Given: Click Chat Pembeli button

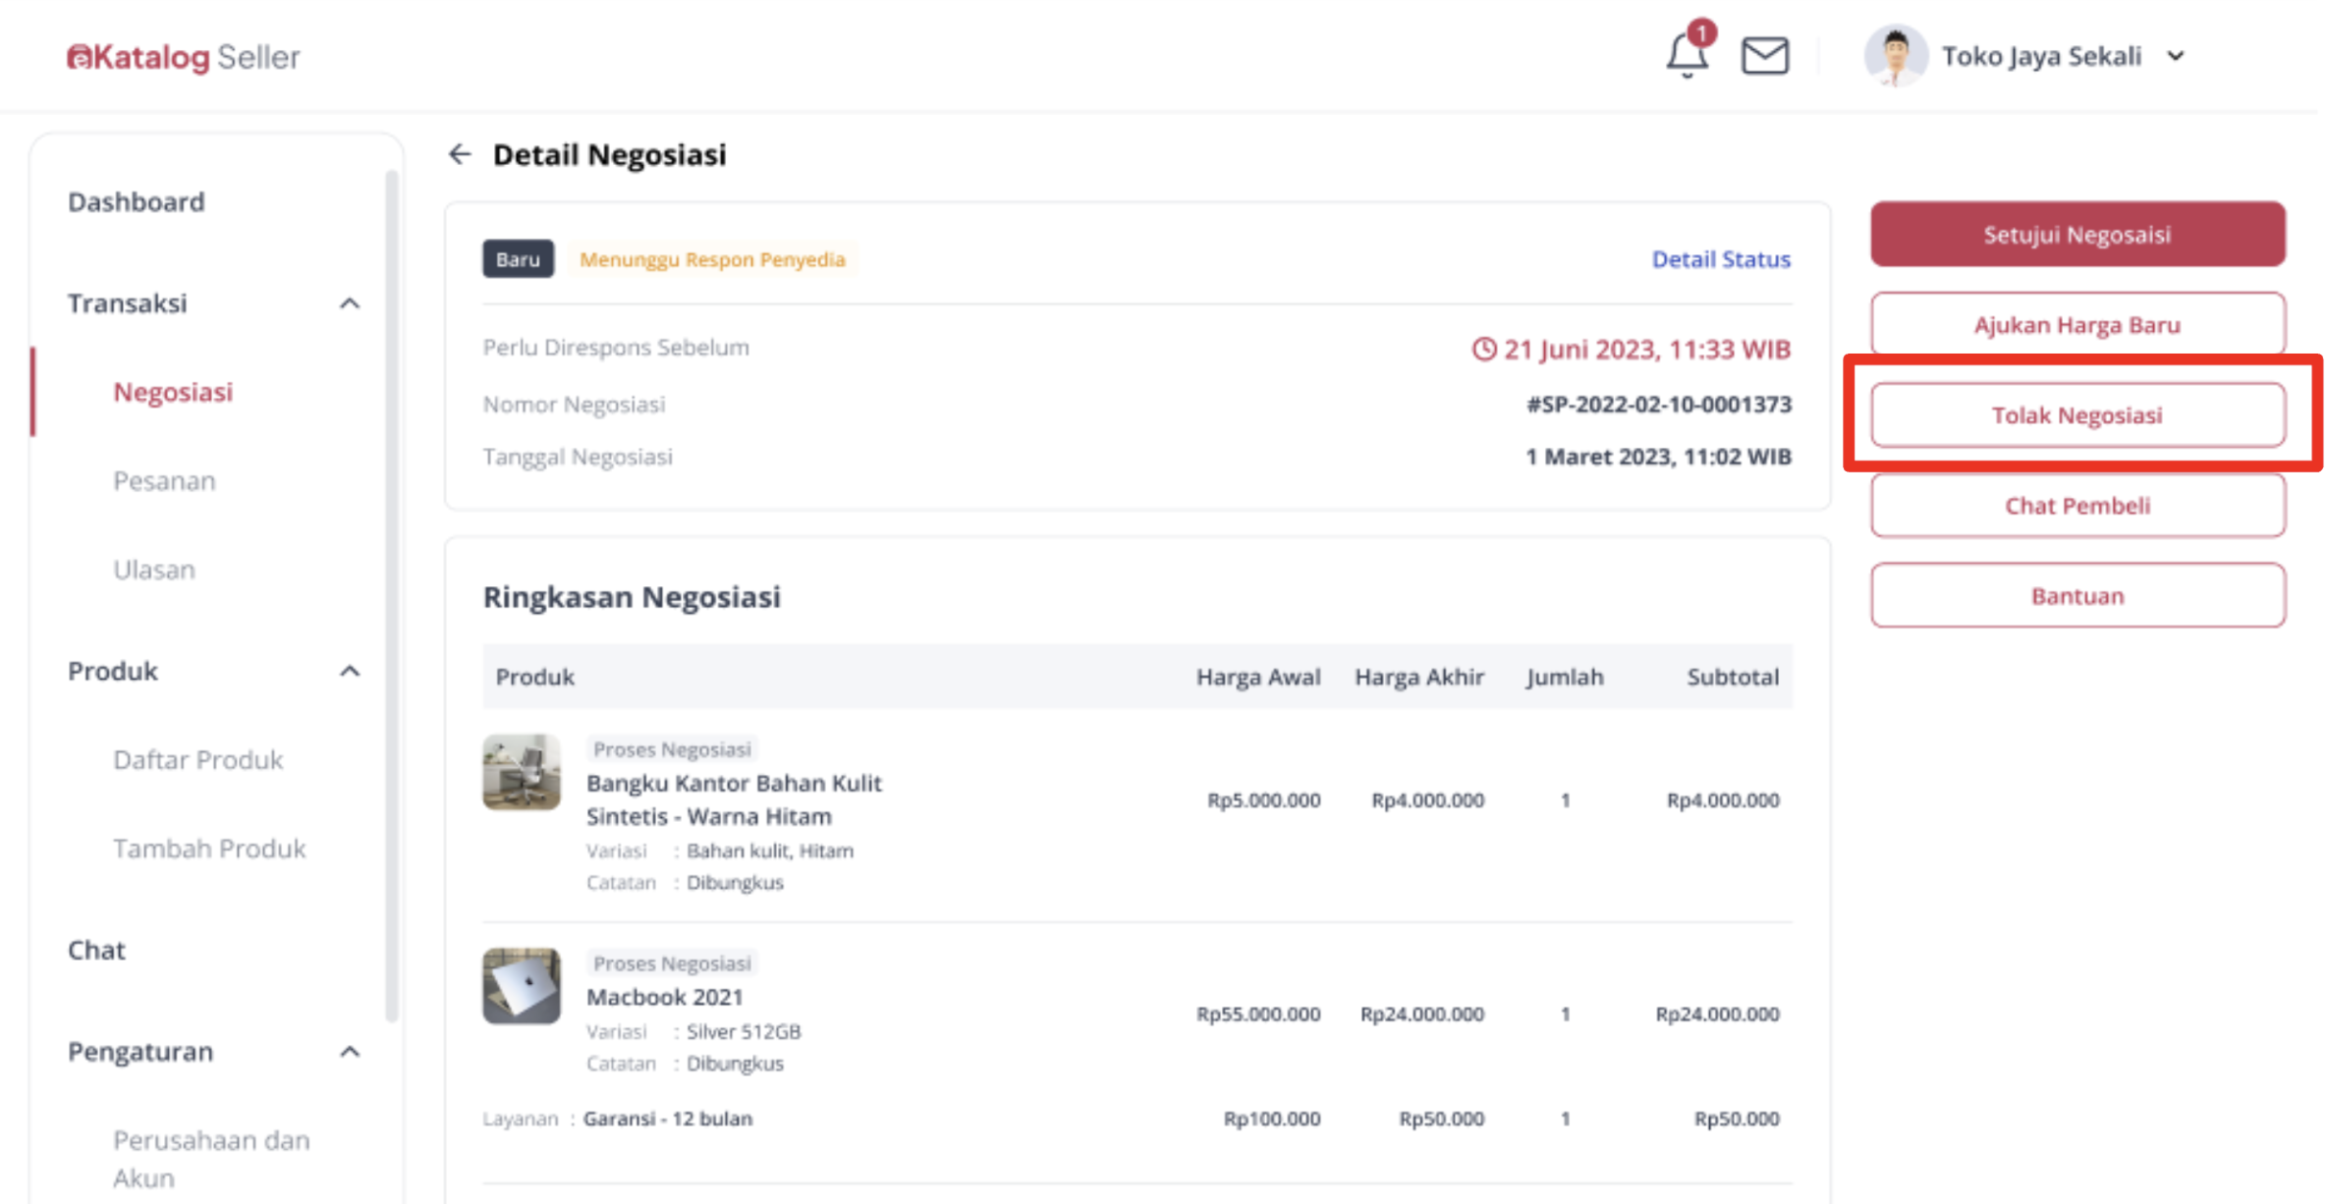Looking at the screenshot, I should click(2078, 505).
